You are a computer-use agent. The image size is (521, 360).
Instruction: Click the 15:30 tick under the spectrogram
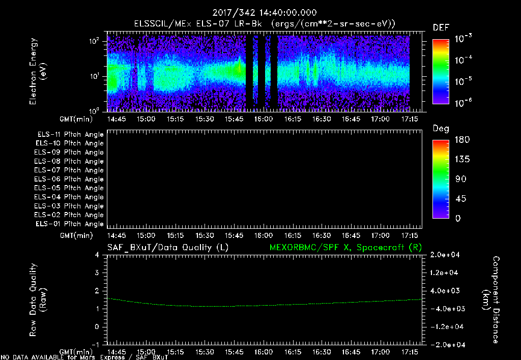tap(205, 119)
